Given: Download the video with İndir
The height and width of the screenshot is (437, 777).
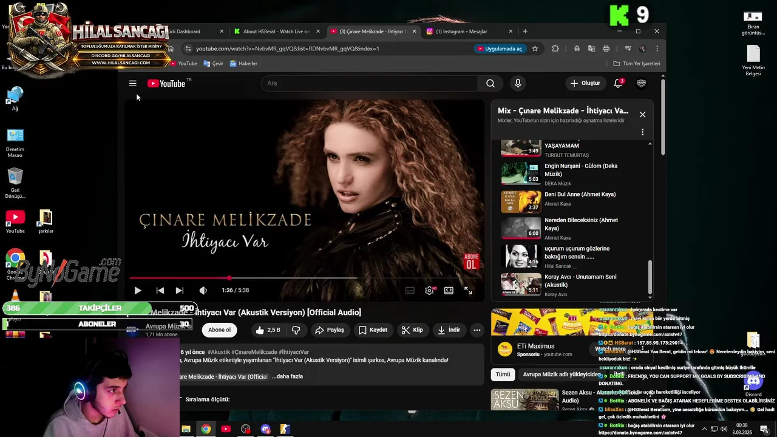Looking at the screenshot, I should pos(449,330).
